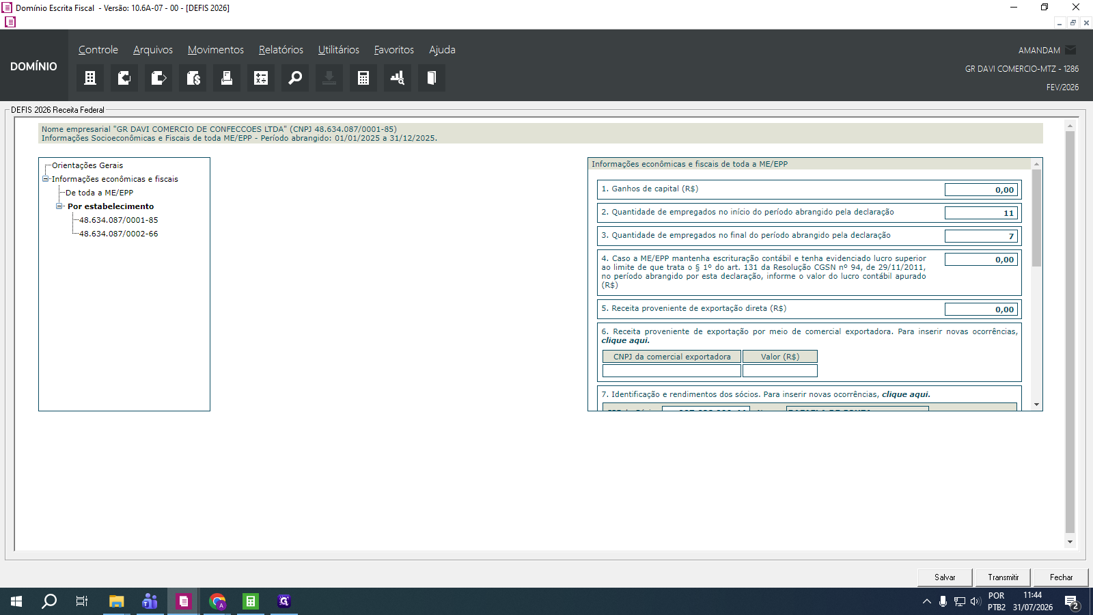Click the volume icon in system tray
1093x615 pixels.
click(976, 601)
